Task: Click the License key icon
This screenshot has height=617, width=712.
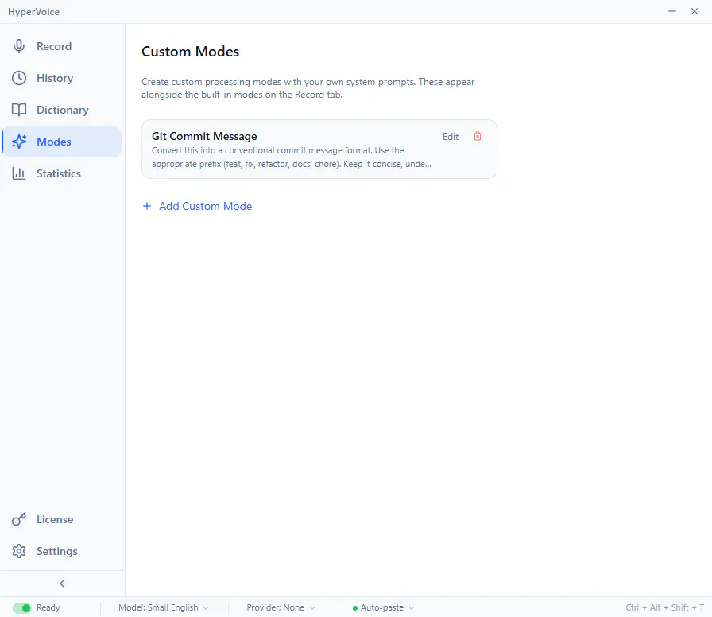Action: tap(19, 519)
